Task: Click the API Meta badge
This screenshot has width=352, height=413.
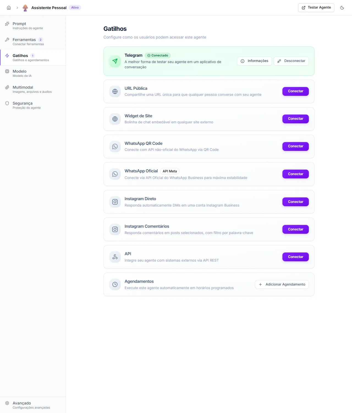Action: click(170, 171)
